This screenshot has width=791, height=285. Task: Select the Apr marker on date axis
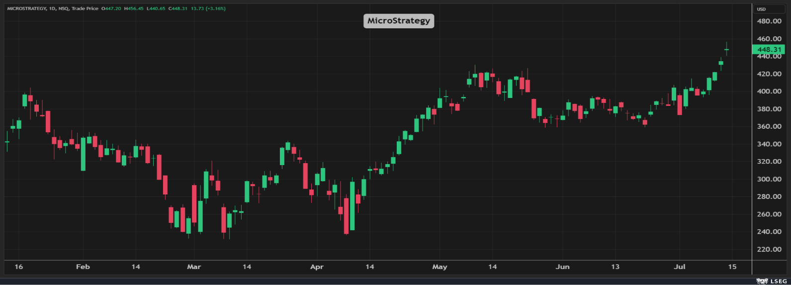[317, 267]
